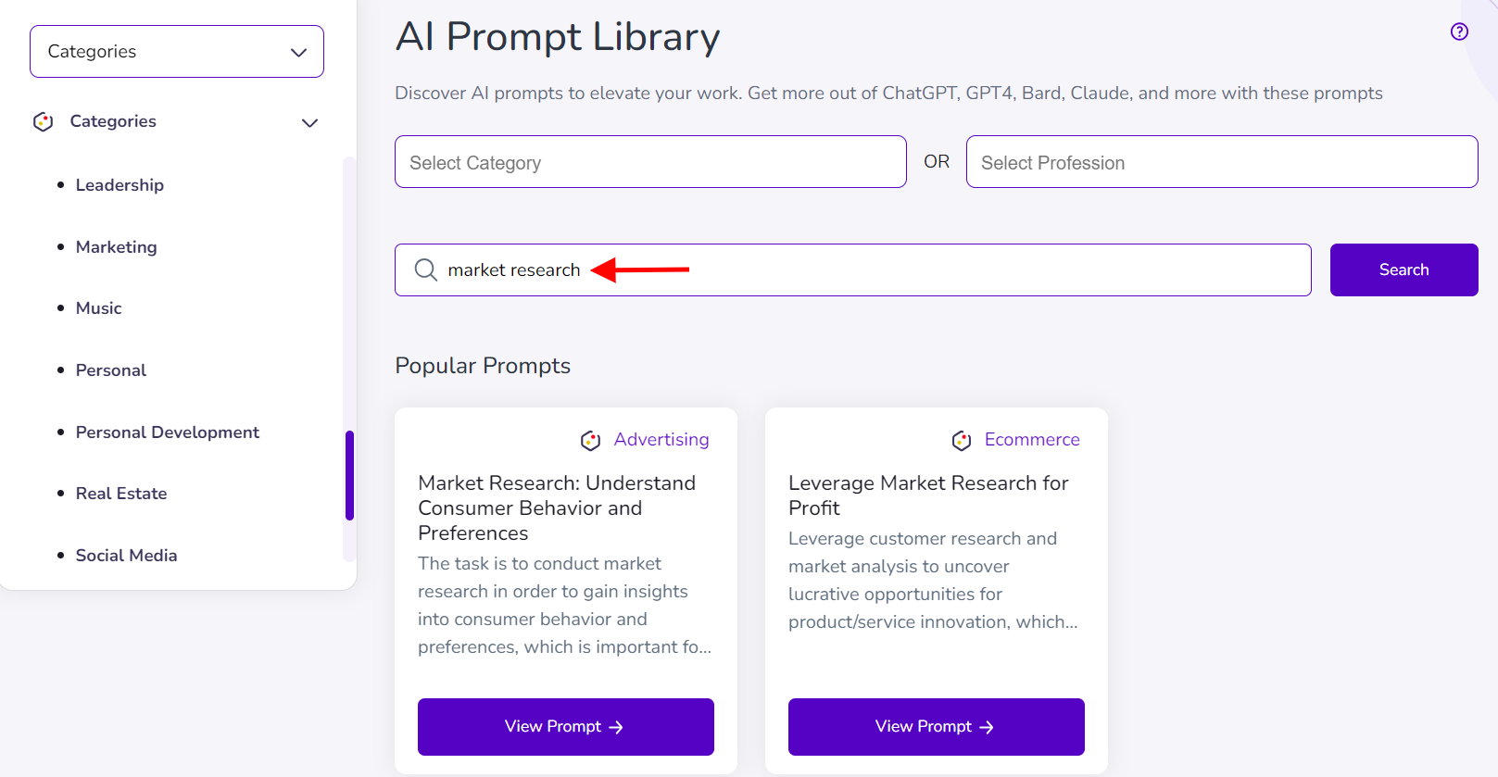Click the Ecommerce category icon on card
This screenshot has width=1498, height=777.
[x=962, y=440]
